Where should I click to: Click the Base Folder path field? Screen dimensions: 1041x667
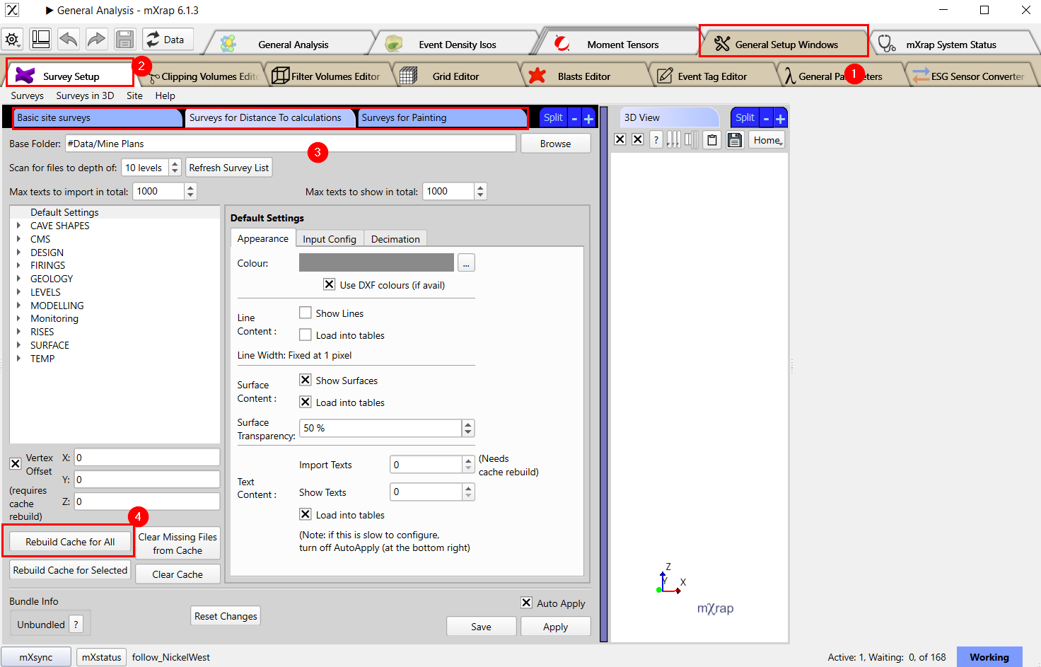(x=290, y=144)
